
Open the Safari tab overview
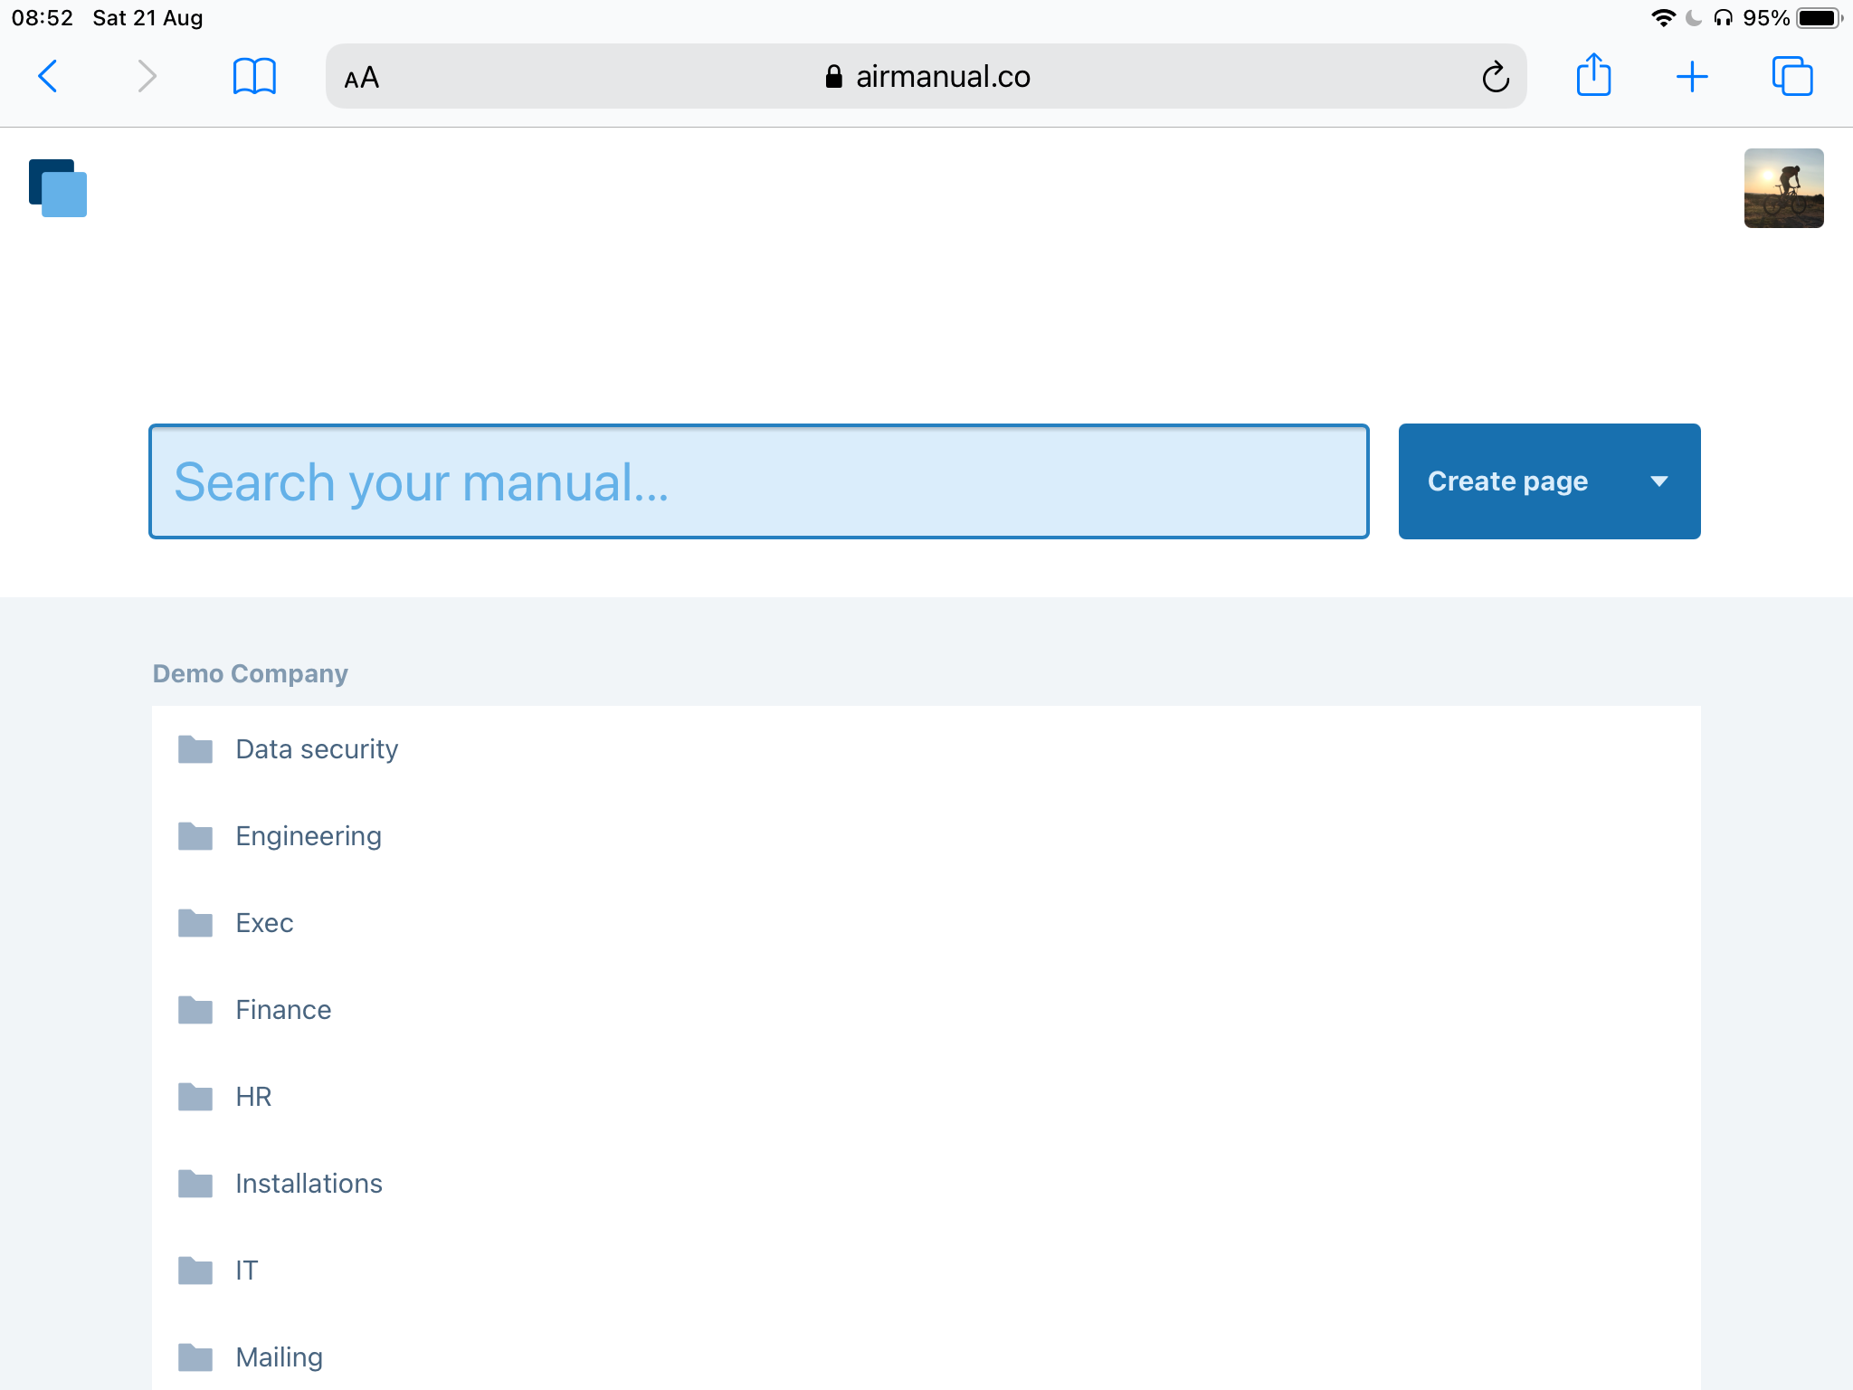click(1793, 76)
